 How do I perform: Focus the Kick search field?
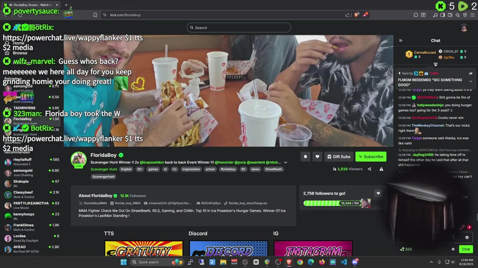click(239, 28)
